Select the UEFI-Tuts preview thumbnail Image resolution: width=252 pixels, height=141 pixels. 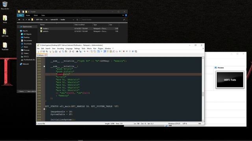230,80
